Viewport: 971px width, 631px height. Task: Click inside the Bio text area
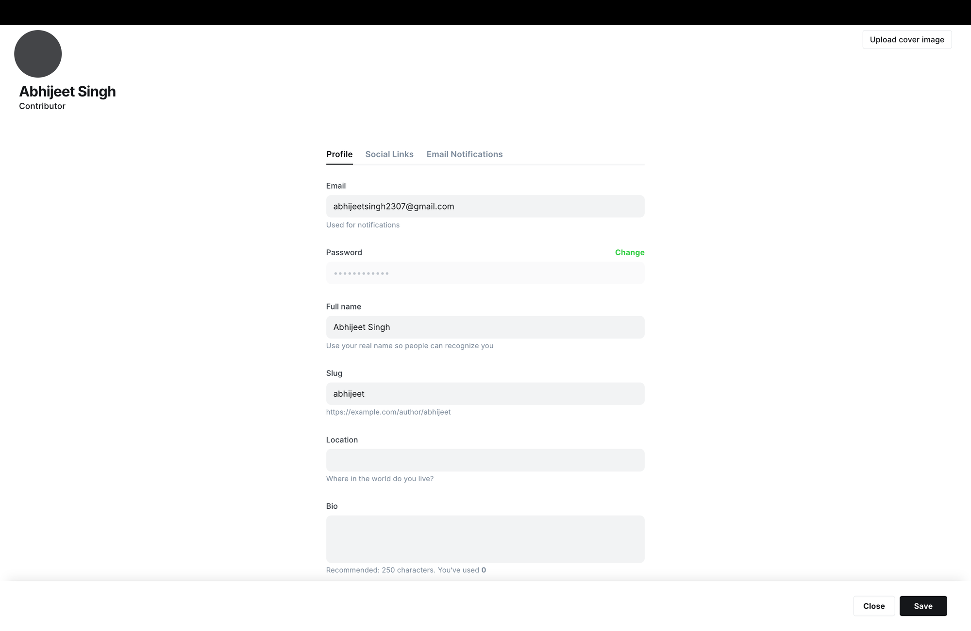pyautogui.click(x=485, y=539)
